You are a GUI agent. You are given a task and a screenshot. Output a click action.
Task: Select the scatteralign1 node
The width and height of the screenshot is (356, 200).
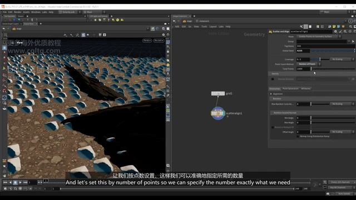(218, 113)
